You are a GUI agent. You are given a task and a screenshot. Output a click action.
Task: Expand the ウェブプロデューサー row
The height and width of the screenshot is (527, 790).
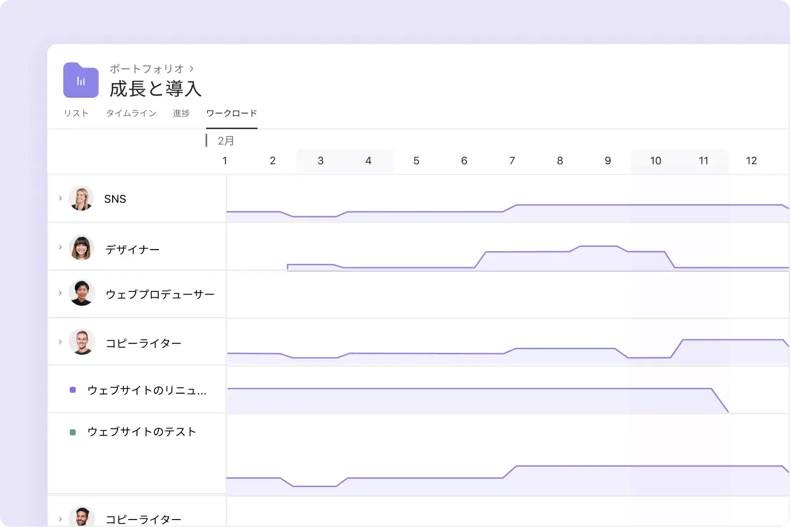(60, 293)
